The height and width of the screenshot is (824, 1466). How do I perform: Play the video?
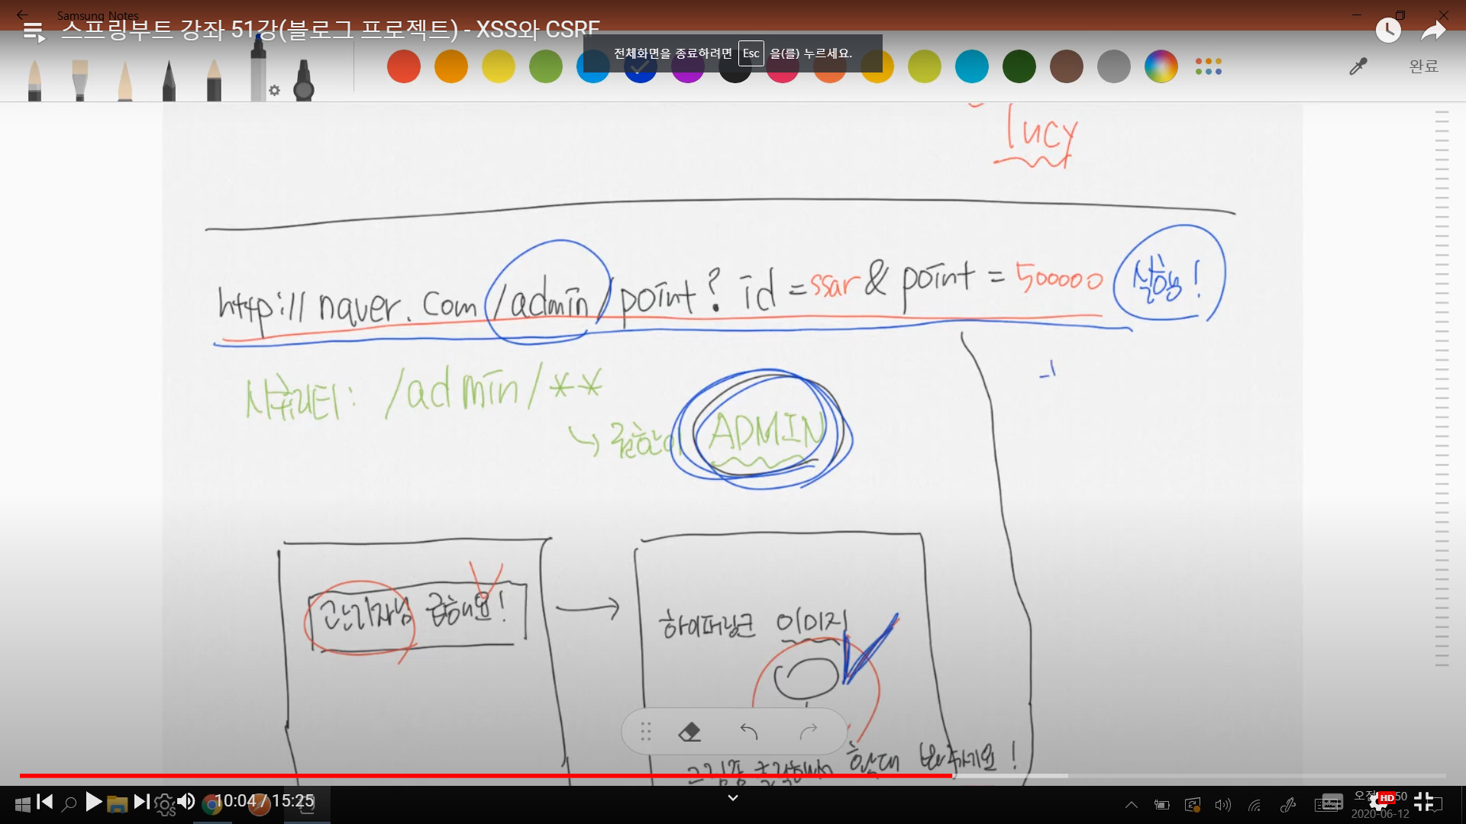click(93, 802)
